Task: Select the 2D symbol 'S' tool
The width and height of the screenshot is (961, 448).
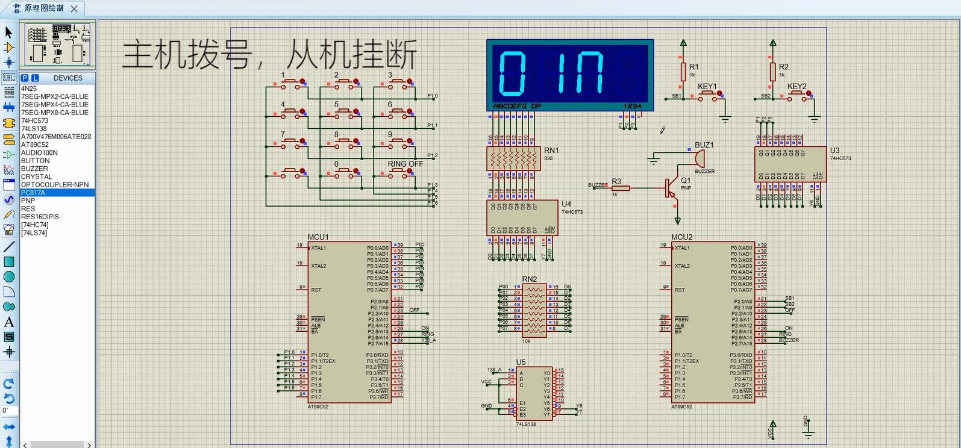Action: (8, 337)
